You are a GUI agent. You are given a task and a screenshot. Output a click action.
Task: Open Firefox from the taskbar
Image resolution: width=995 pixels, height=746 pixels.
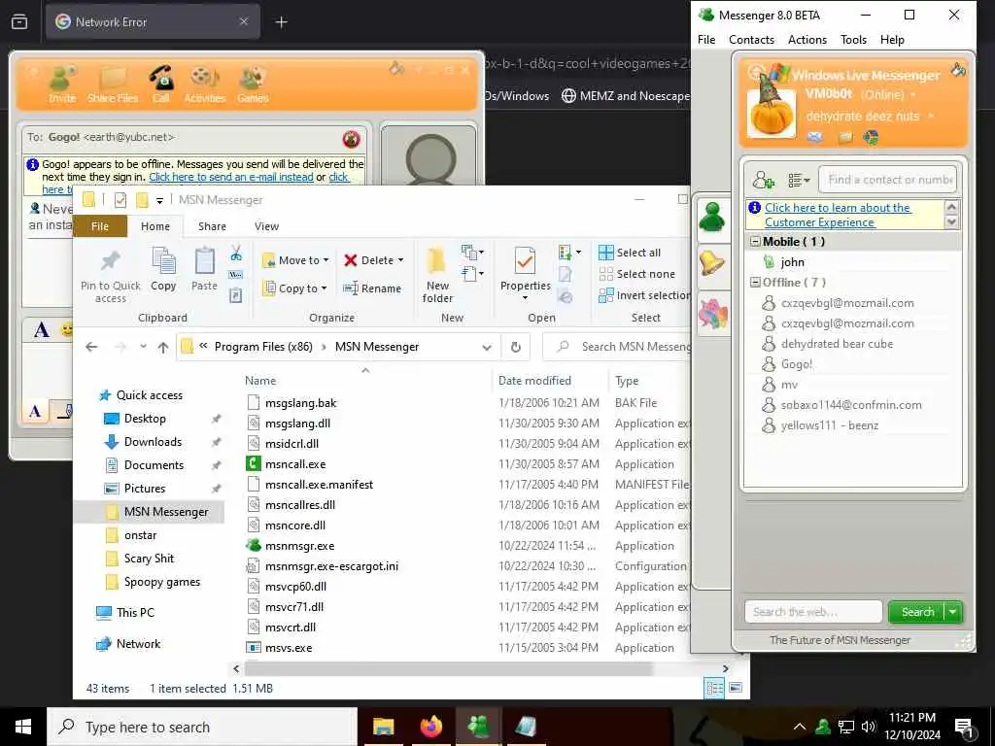tap(430, 727)
